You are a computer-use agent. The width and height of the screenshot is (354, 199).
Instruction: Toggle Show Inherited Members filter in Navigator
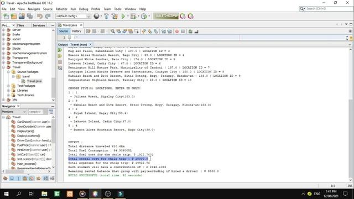tap(6, 179)
